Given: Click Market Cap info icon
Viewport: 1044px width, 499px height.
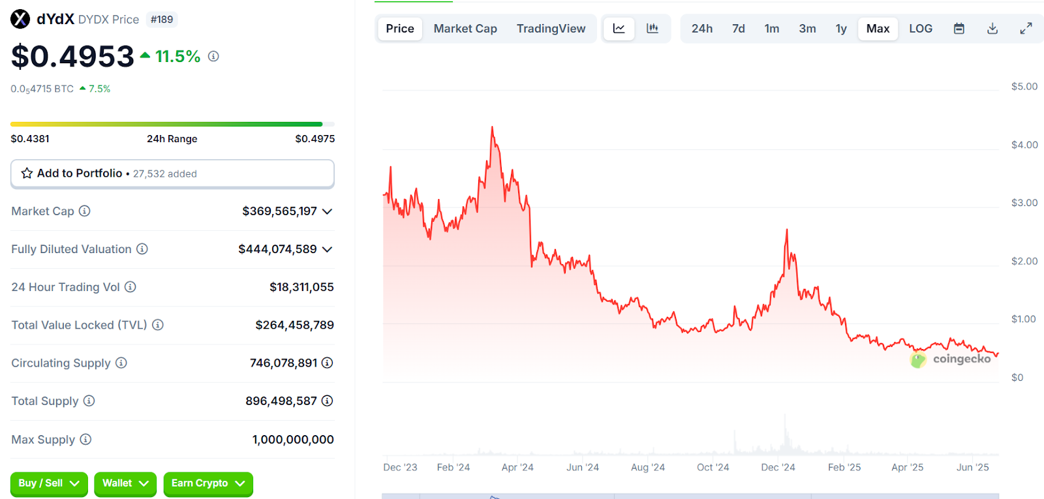Looking at the screenshot, I should coord(85,211).
